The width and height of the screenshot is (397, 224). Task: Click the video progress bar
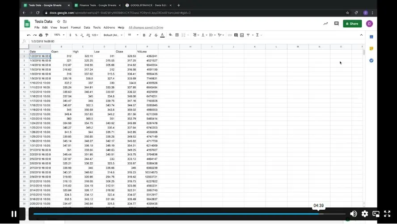point(190,214)
